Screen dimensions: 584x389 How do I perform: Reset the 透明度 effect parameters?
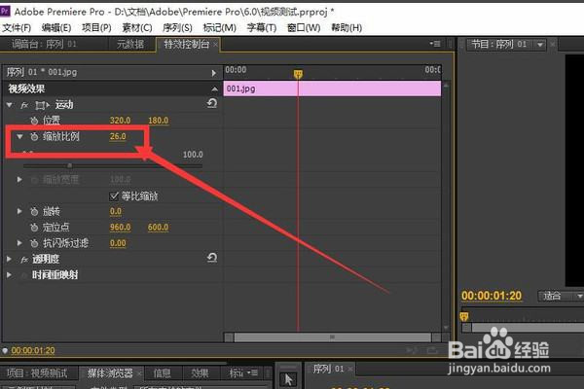pyautogui.click(x=212, y=257)
